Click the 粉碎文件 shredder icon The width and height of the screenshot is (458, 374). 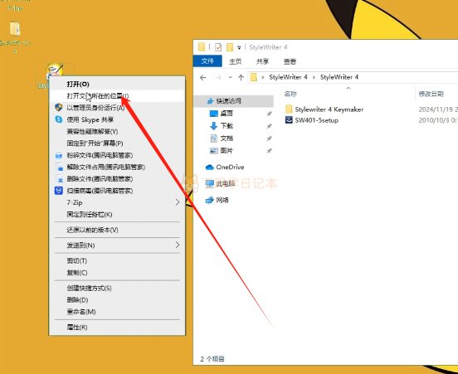(x=59, y=155)
